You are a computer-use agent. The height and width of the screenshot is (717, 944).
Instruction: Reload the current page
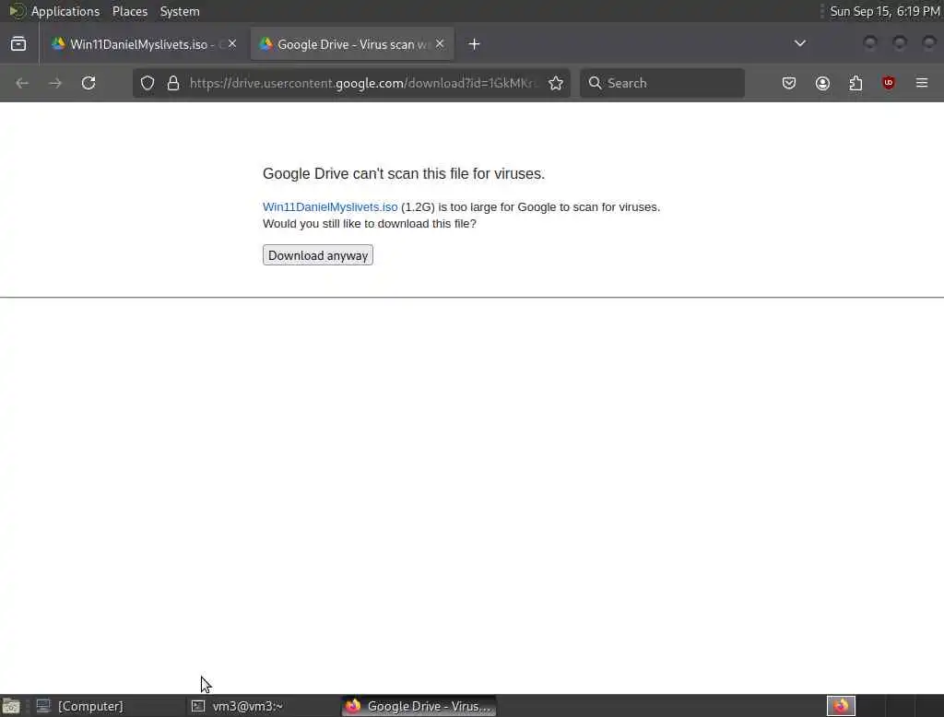(x=88, y=83)
